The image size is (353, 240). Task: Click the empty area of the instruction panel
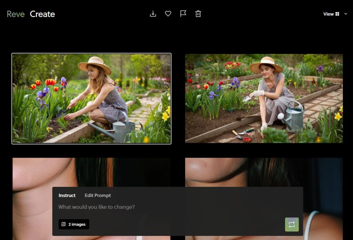[x=186, y=224]
